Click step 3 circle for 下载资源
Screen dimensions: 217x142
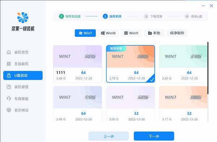pyautogui.click(x=146, y=17)
